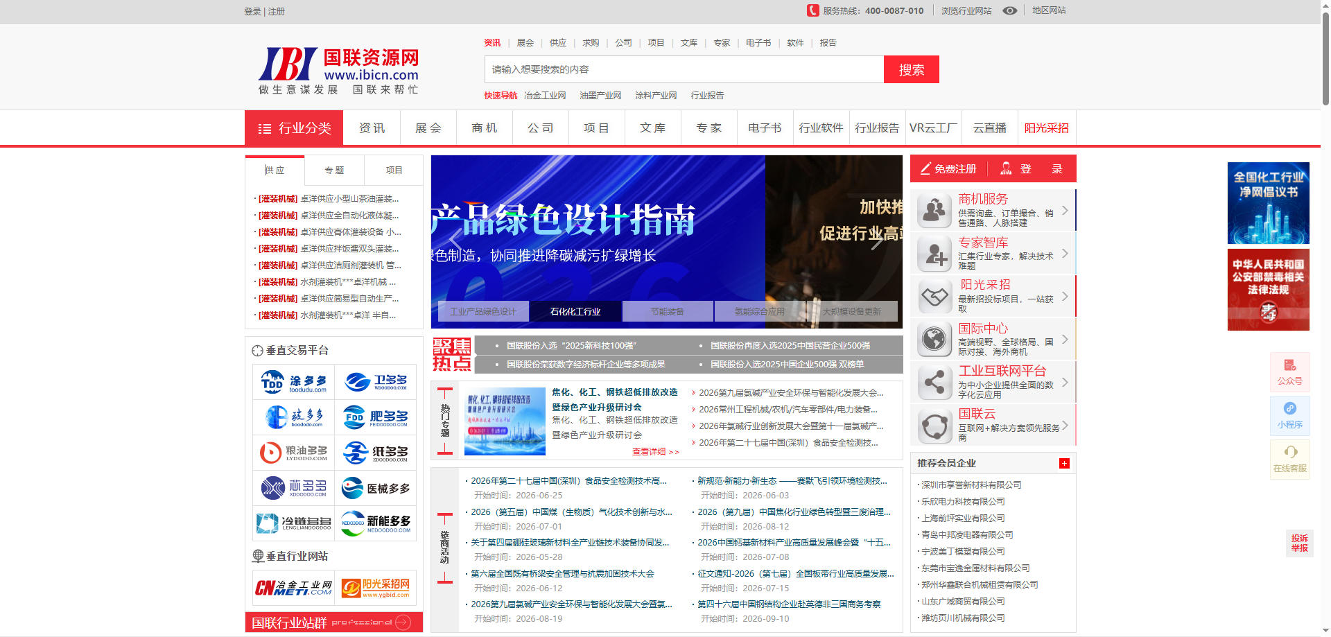Open the 新能多多 platform logo
This screenshot has height=637, width=1331.
[376, 524]
